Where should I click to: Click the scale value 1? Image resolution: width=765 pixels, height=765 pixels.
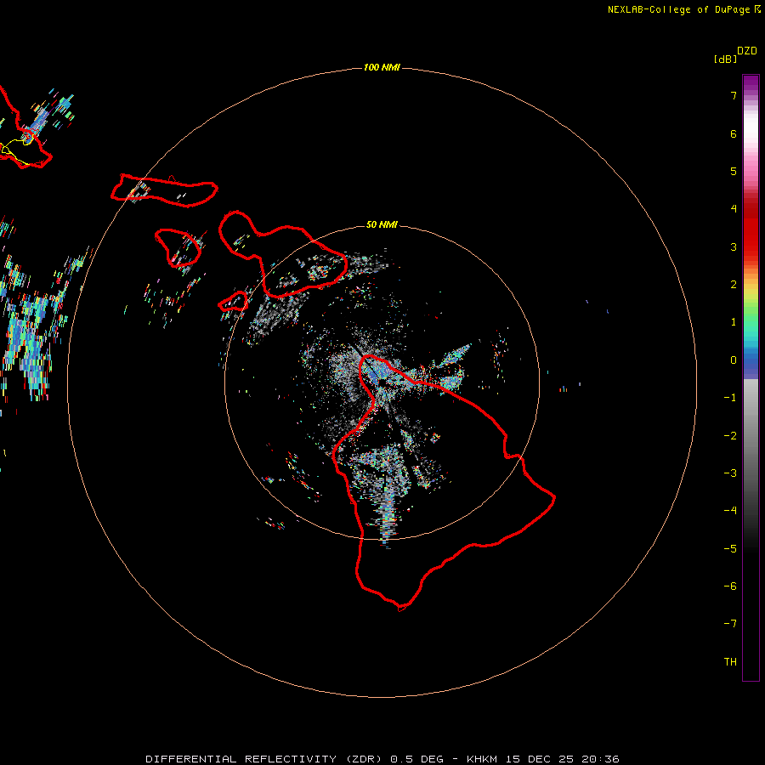pos(734,322)
